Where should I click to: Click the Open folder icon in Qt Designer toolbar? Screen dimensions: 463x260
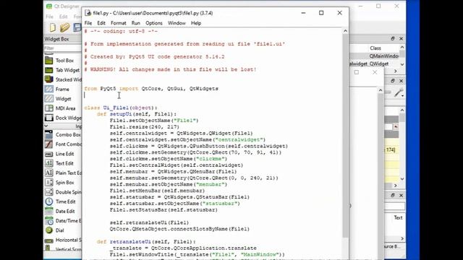pyautogui.click(x=64, y=27)
